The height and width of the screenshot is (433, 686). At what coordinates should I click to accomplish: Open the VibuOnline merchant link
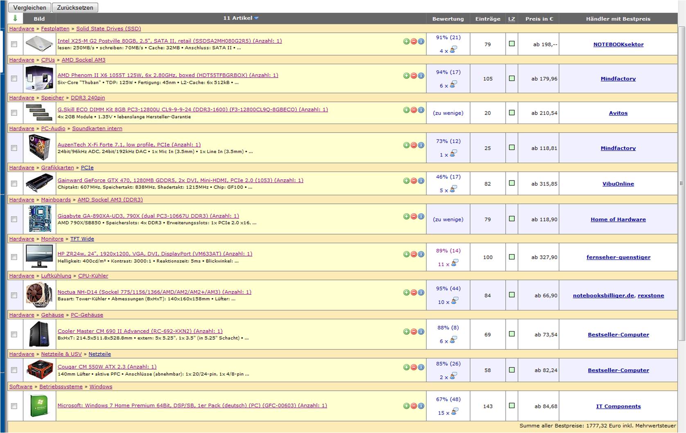[x=618, y=184]
